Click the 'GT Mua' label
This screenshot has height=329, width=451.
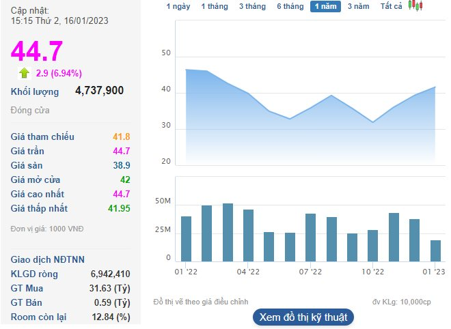[x=27, y=289]
